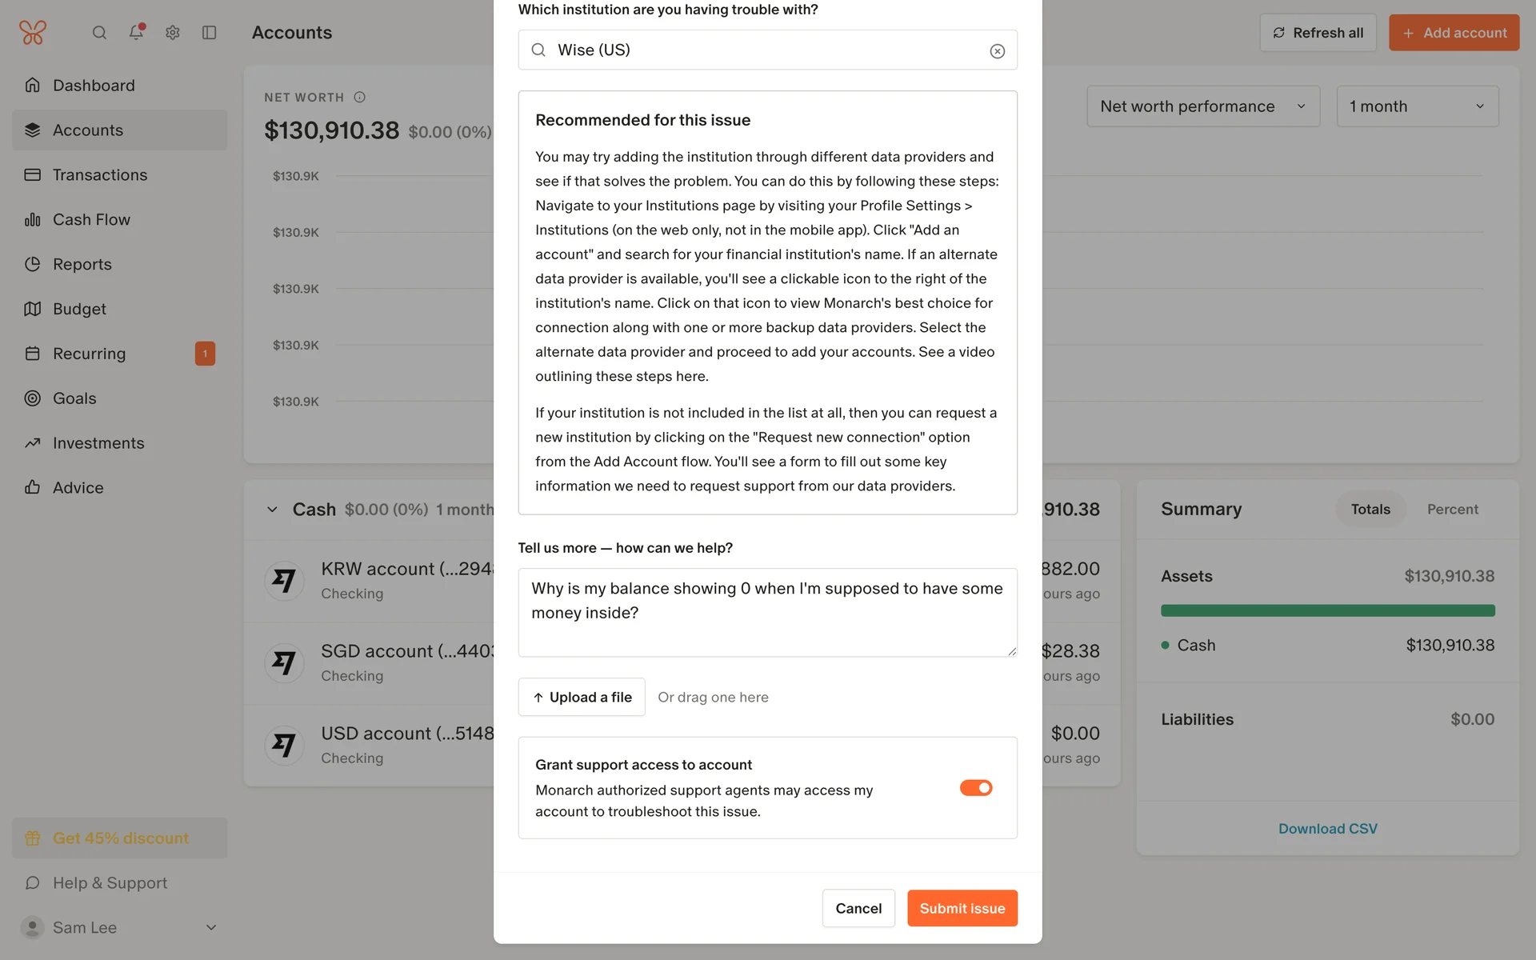Select the Totals summary view
Viewport: 1536px width, 960px height.
(1370, 510)
